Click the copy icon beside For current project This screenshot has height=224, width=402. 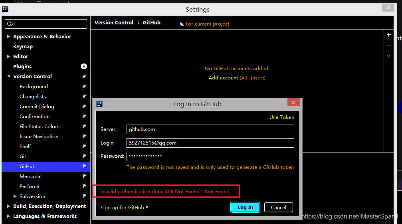[182, 24]
